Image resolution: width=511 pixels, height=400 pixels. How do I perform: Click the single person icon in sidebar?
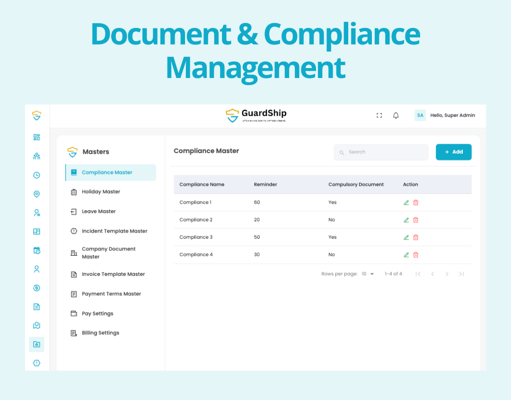36,269
